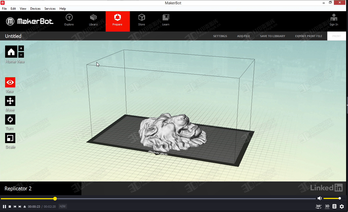Pause the video playback
This screenshot has width=348, height=212.
tap(4, 207)
